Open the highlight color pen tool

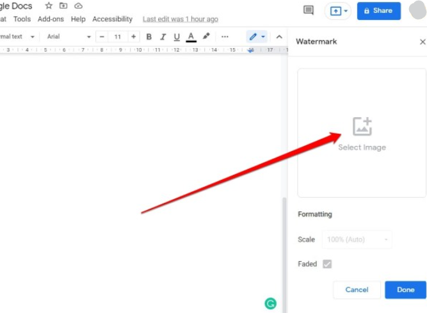(206, 36)
